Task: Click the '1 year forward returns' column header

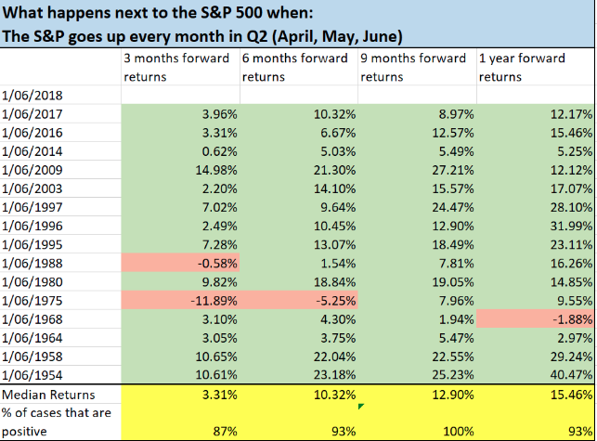Action: tap(535, 67)
